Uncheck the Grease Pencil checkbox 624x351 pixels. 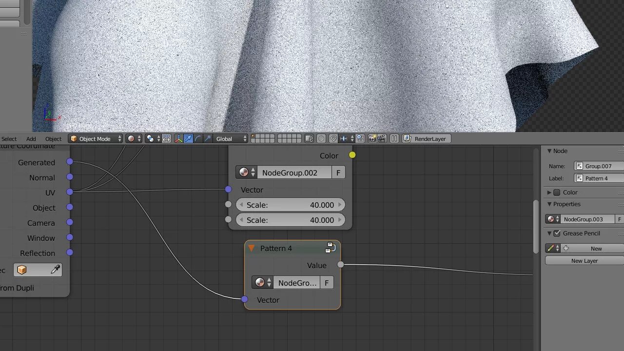click(x=557, y=234)
